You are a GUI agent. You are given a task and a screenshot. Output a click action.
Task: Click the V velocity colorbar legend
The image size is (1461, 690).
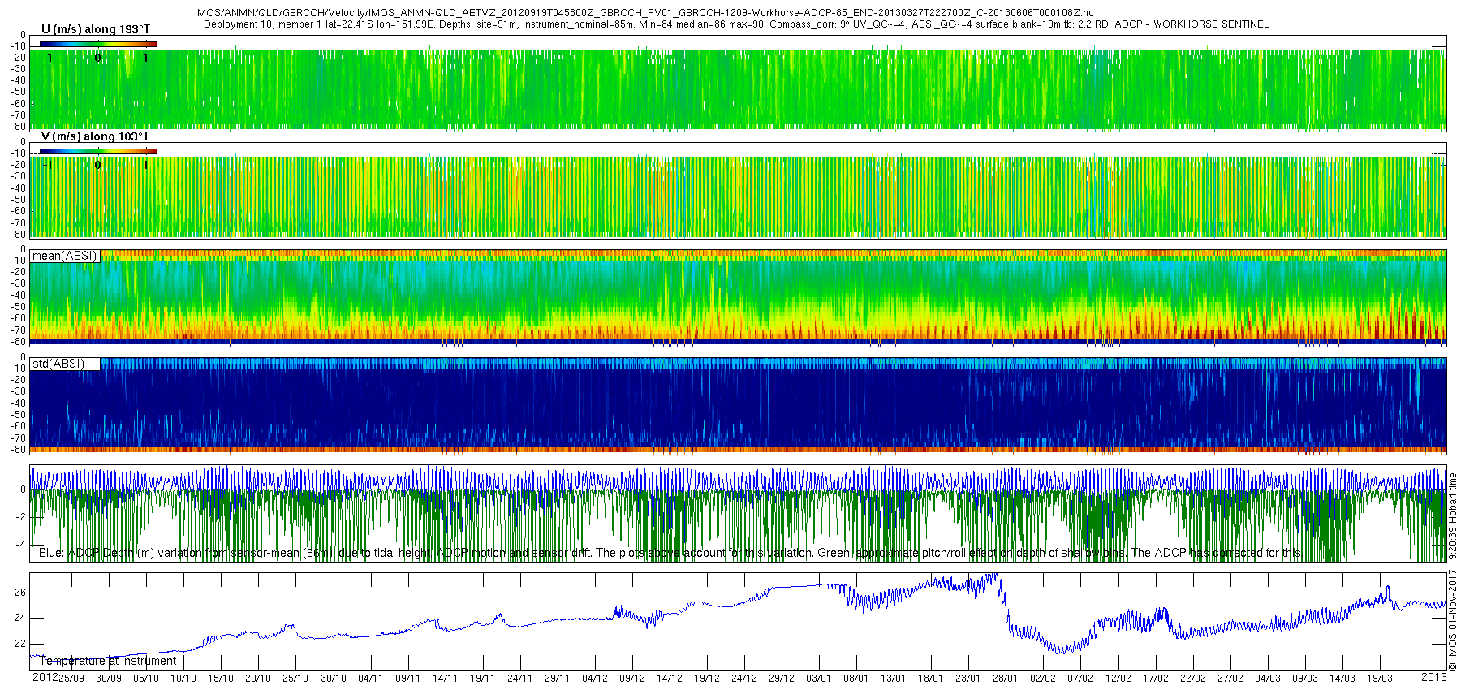tap(98, 151)
